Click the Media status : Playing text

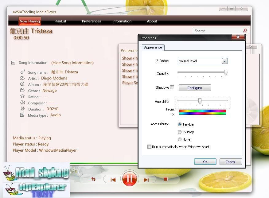click(x=32, y=138)
